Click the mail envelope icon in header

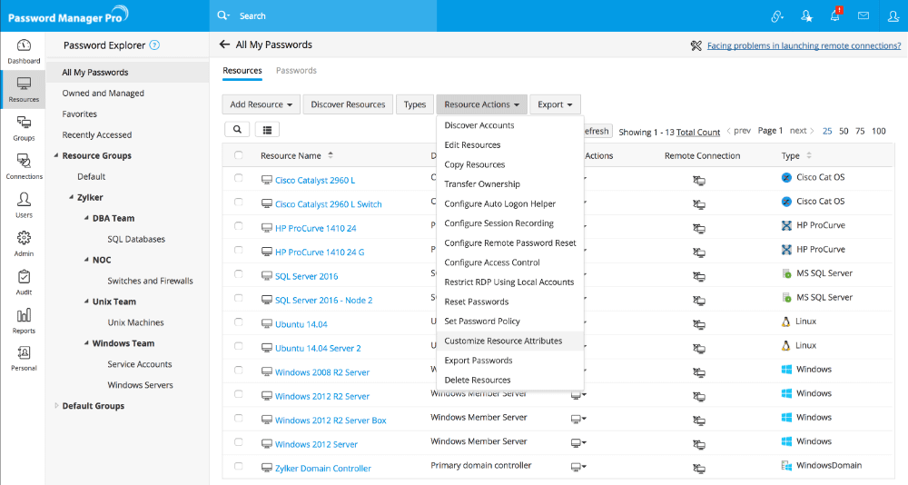coord(864,16)
